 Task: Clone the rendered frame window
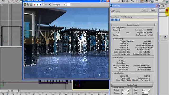tap(28, 4)
